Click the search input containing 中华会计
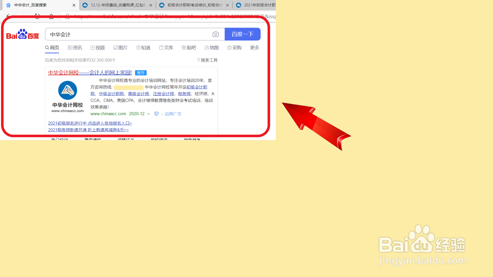This screenshot has height=277, width=493. pyautogui.click(x=128, y=34)
